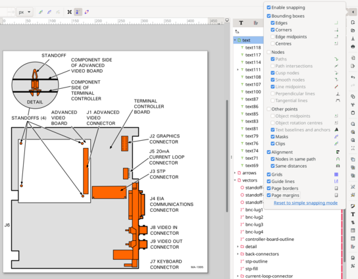This screenshot has width=358, height=279.
Task: Click the Zoom to drawing icon
Action: coord(353,132)
